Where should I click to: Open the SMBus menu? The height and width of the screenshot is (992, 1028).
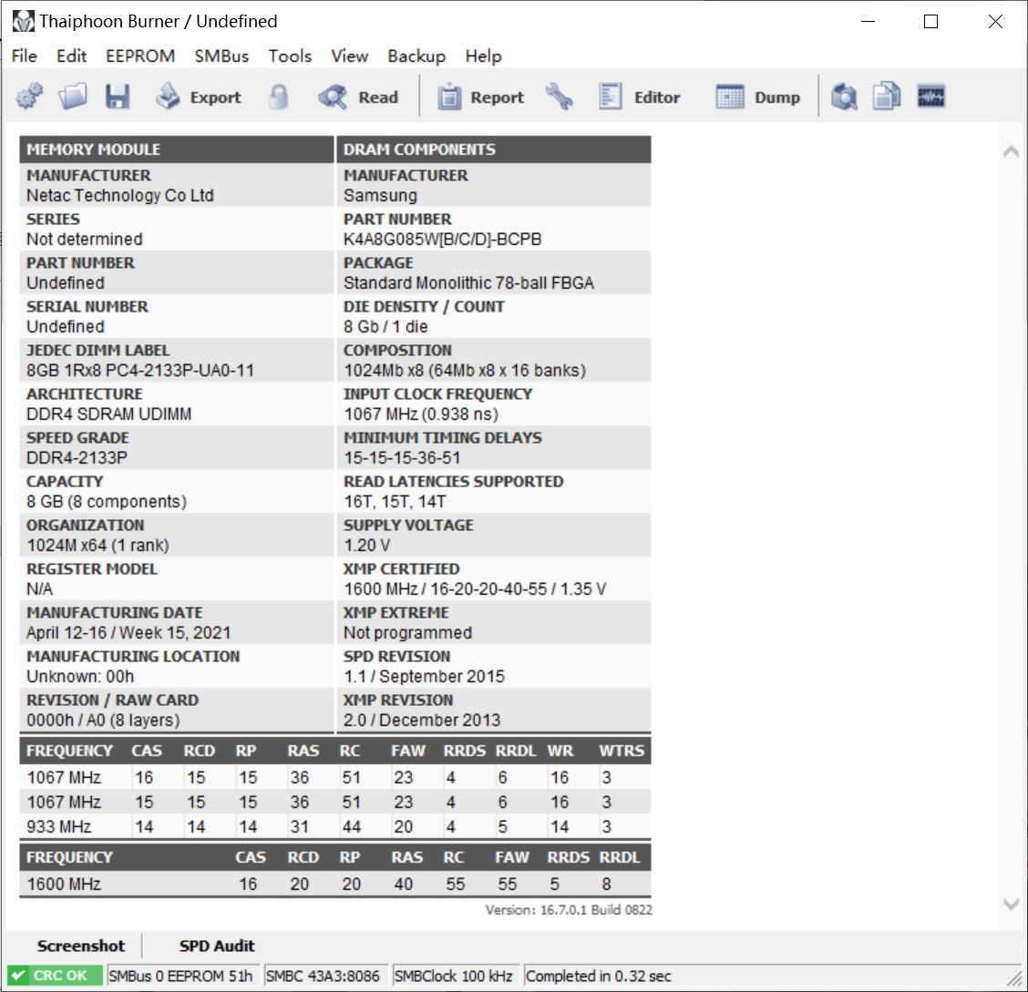[221, 56]
